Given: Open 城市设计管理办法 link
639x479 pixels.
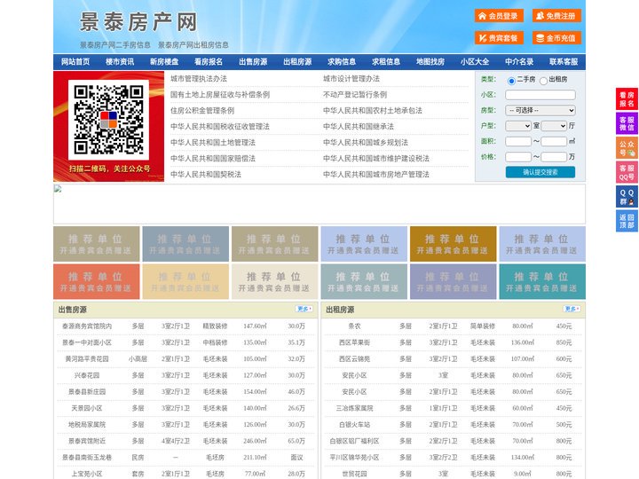Looking at the screenshot, I should 351,79.
